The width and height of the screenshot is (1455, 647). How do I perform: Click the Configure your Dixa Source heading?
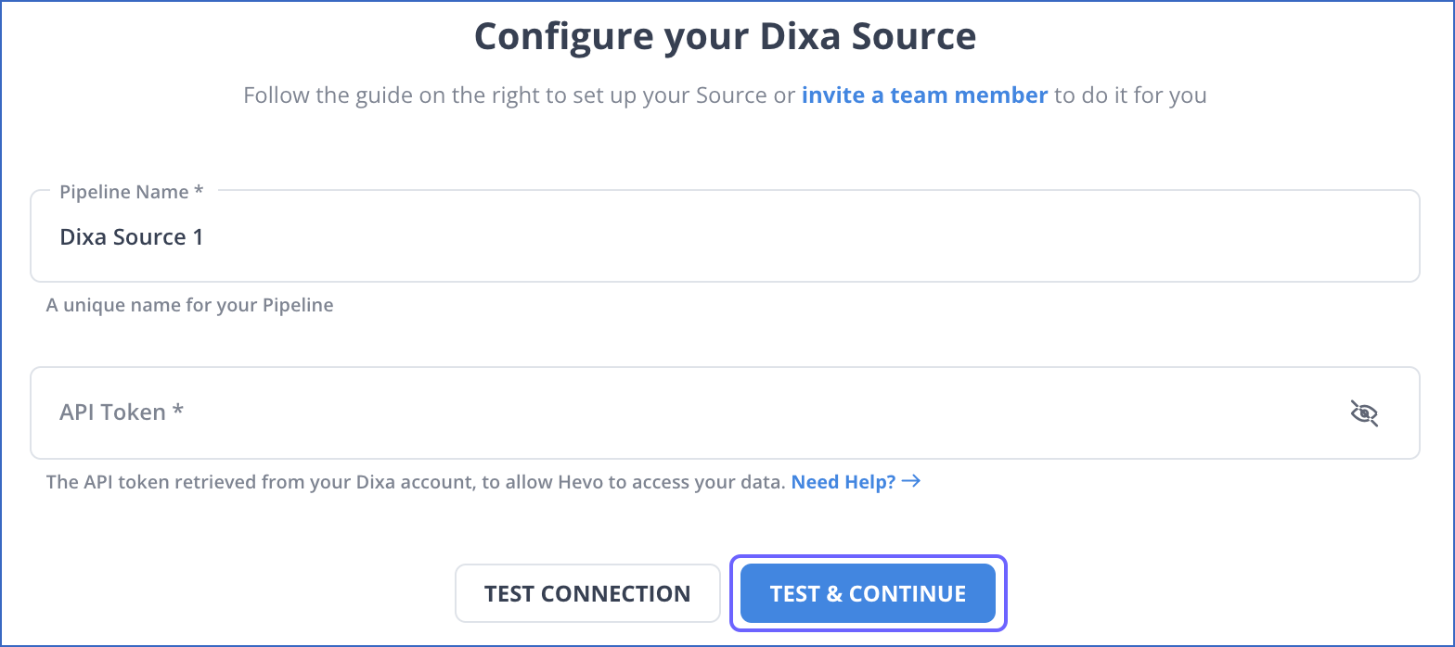pos(725,36)
